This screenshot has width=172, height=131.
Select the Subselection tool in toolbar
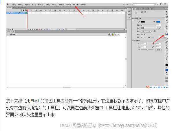166,14
